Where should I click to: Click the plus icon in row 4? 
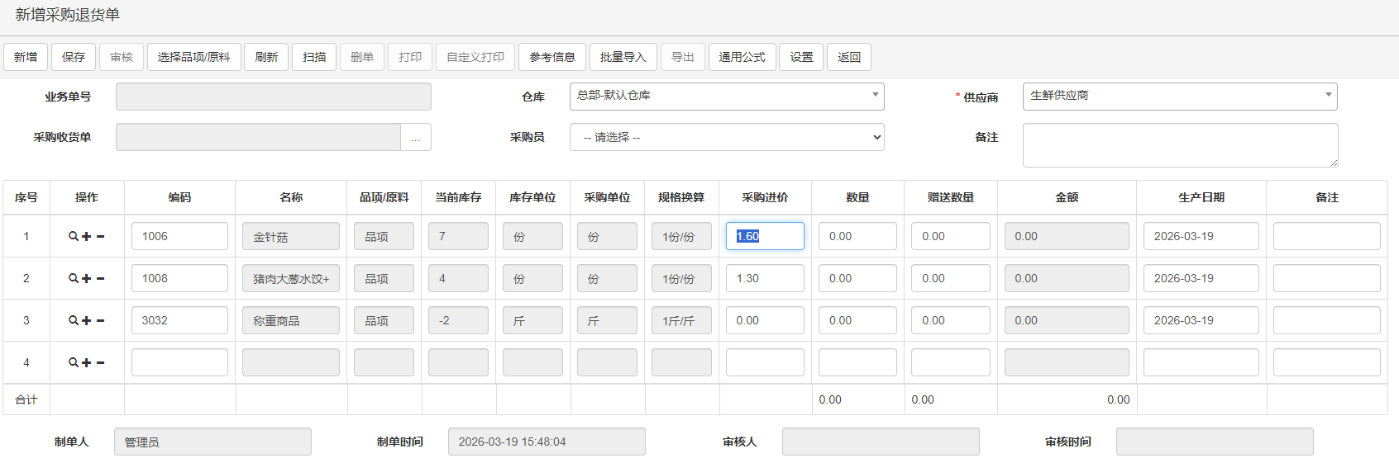[87, 363]
